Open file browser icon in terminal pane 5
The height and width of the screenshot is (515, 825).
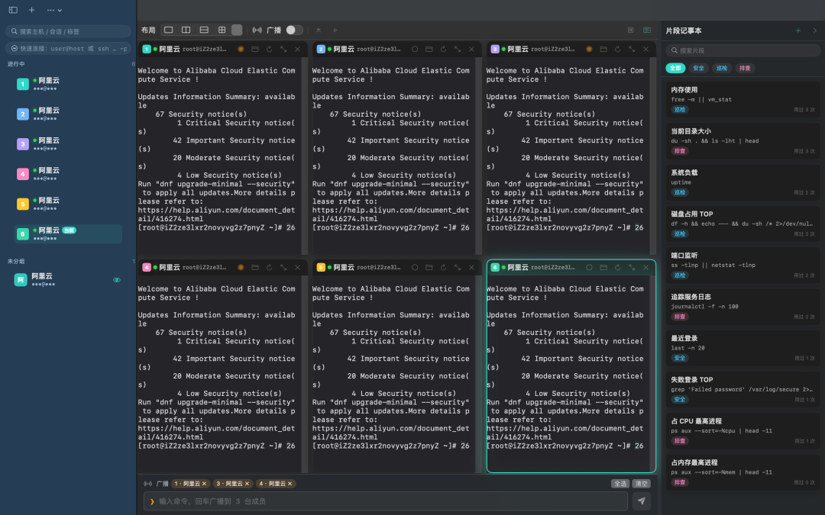coord(429,268)
